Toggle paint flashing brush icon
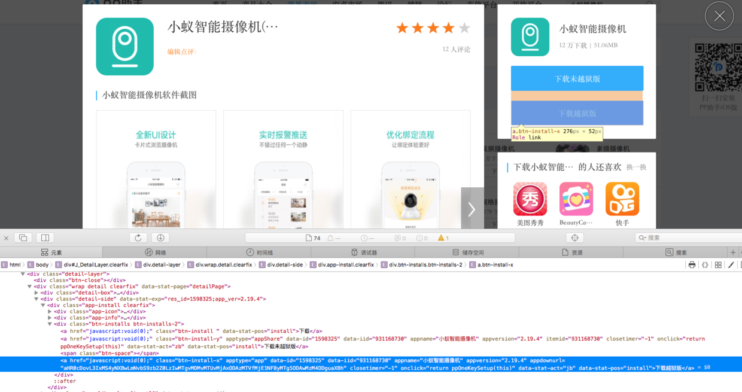 [x=731, y=265]
